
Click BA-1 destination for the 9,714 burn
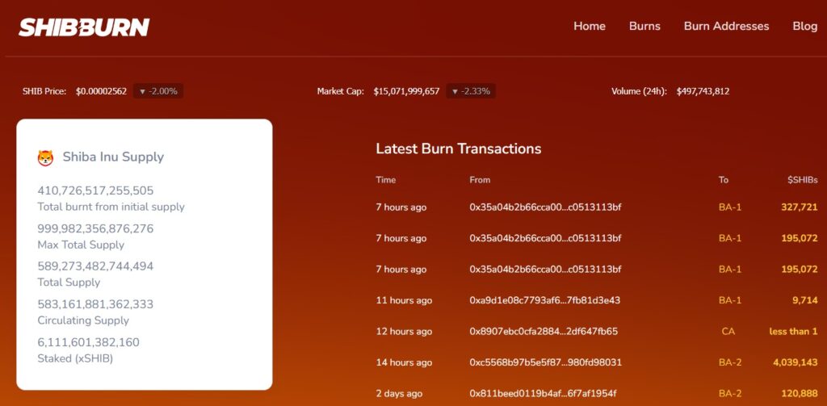[730, 300]
